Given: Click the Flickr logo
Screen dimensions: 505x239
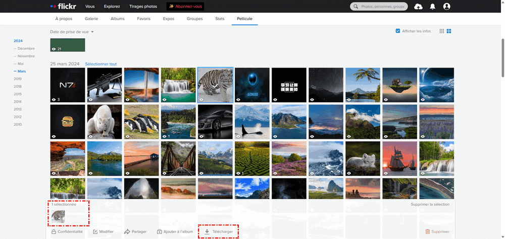Looking at the screenshot, I should point(64,7).
